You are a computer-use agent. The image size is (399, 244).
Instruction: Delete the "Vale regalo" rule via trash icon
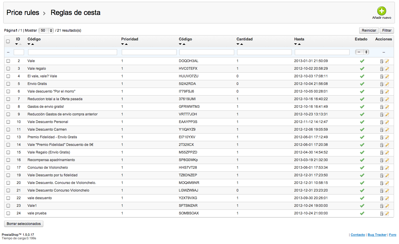click(381, 69)
